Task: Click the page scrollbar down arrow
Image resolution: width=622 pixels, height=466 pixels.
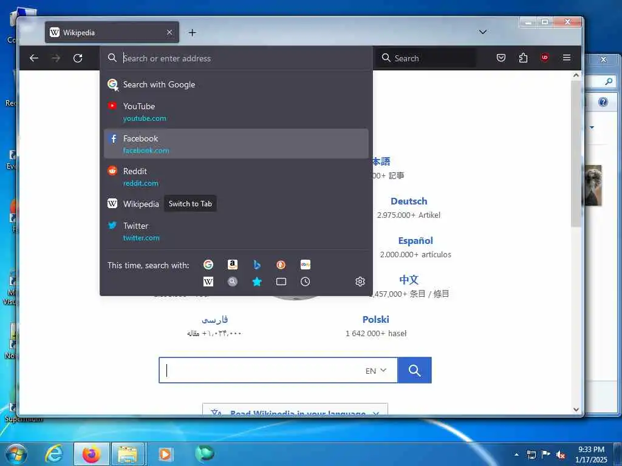Action: click(x=576, y=410)
